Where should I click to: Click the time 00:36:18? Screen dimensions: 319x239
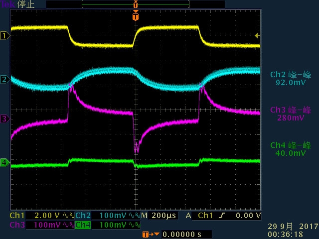[285, 235]
